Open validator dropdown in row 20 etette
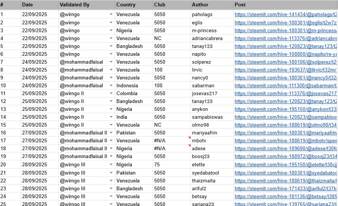Screen dimensions: 338x206 [x=111, y=164]
